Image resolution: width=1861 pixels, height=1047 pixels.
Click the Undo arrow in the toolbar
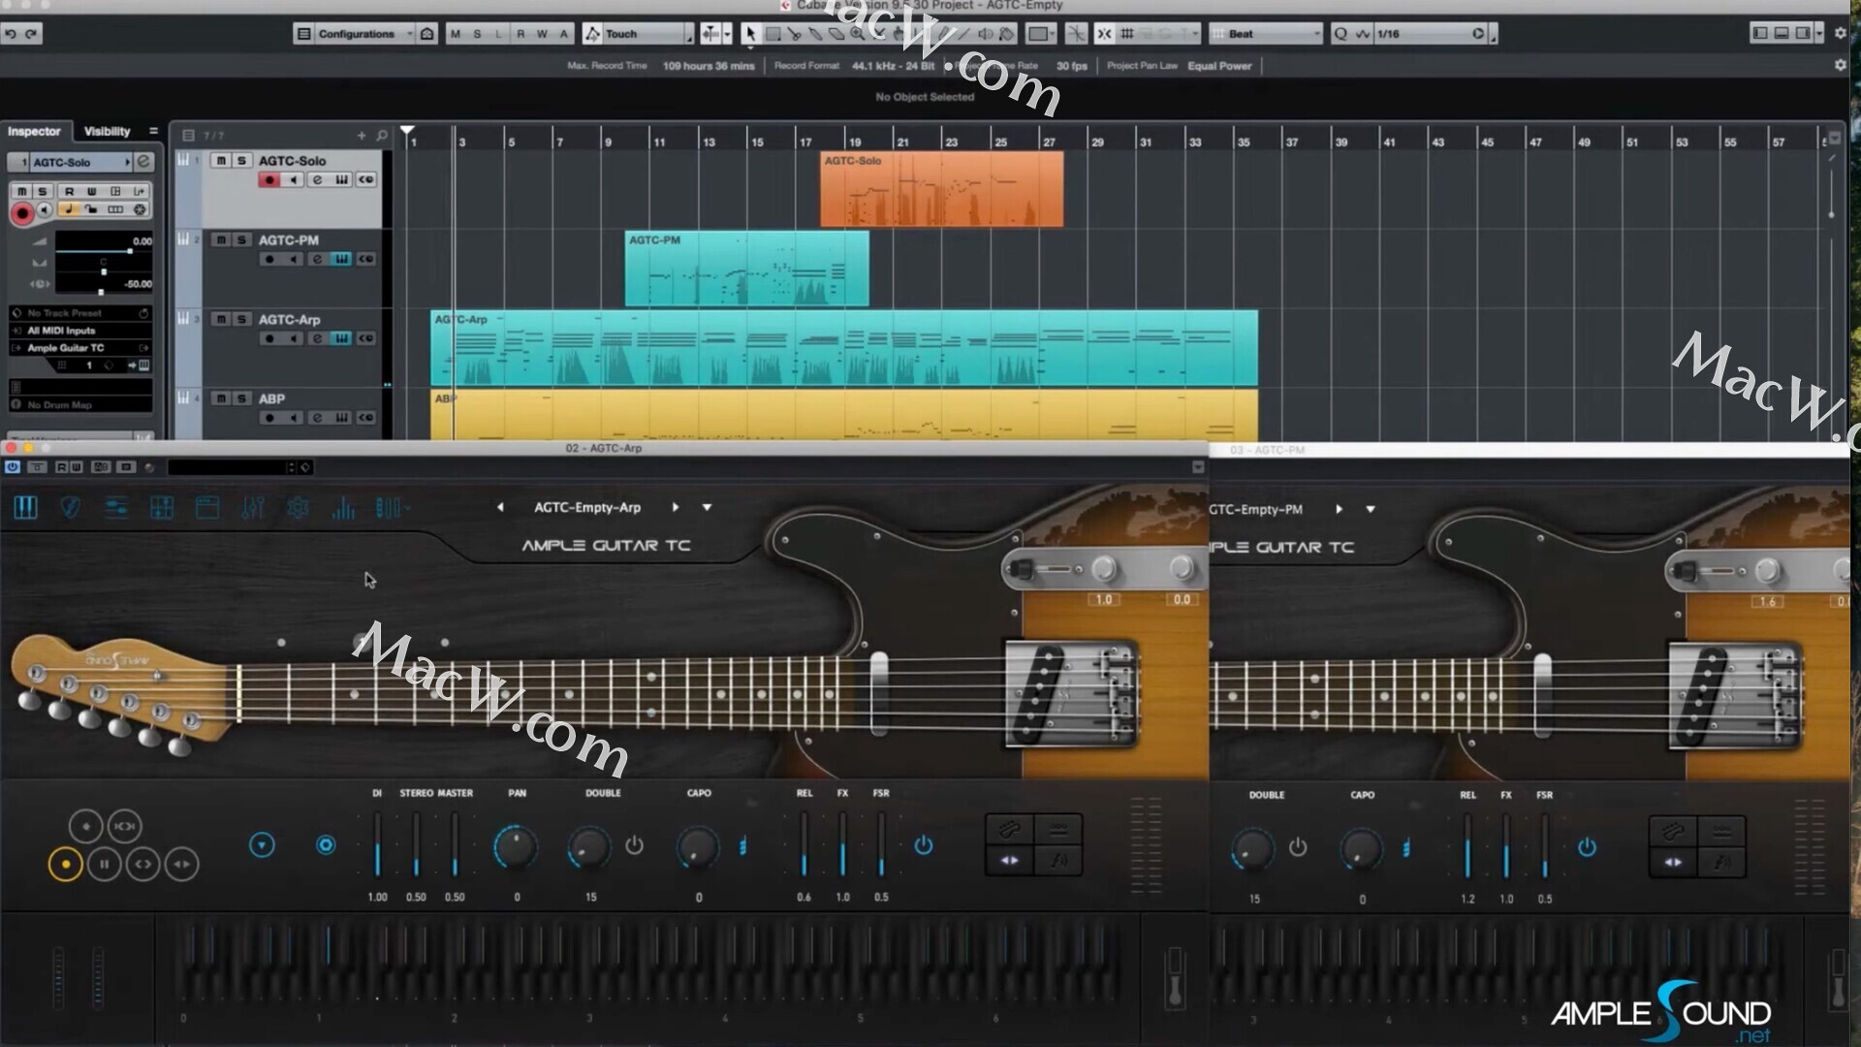(11, 34)
